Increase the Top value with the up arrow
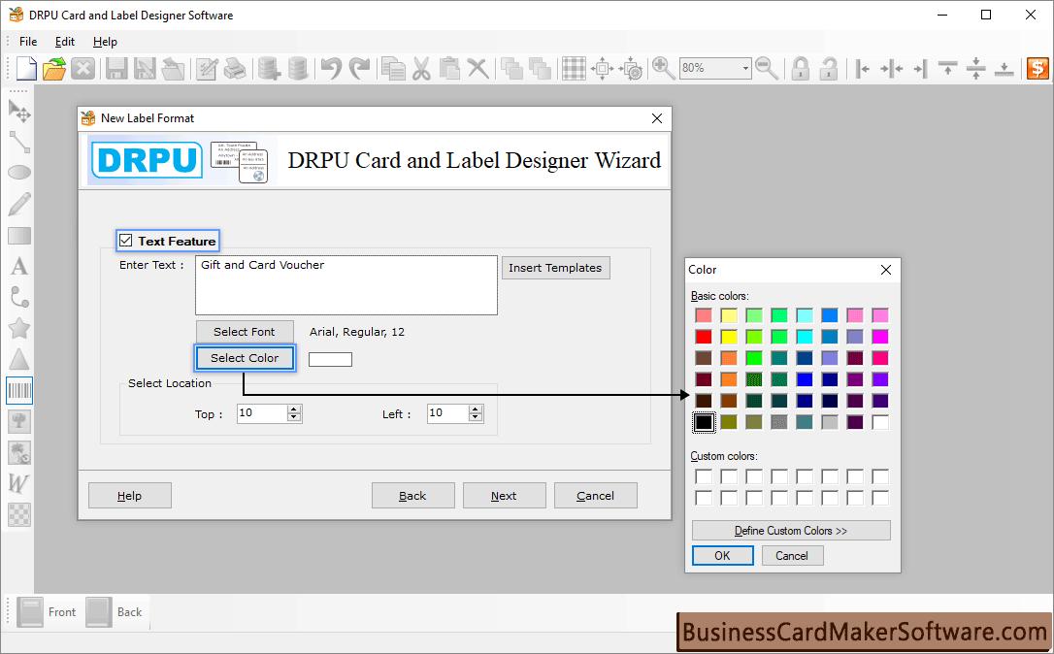 point(294,409)
